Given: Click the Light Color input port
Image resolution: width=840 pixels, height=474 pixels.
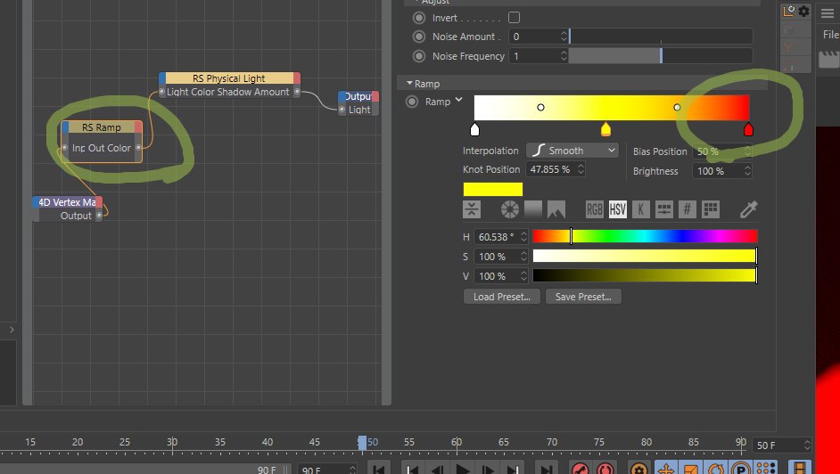Looking at the screenshot, I should point(161,92).
